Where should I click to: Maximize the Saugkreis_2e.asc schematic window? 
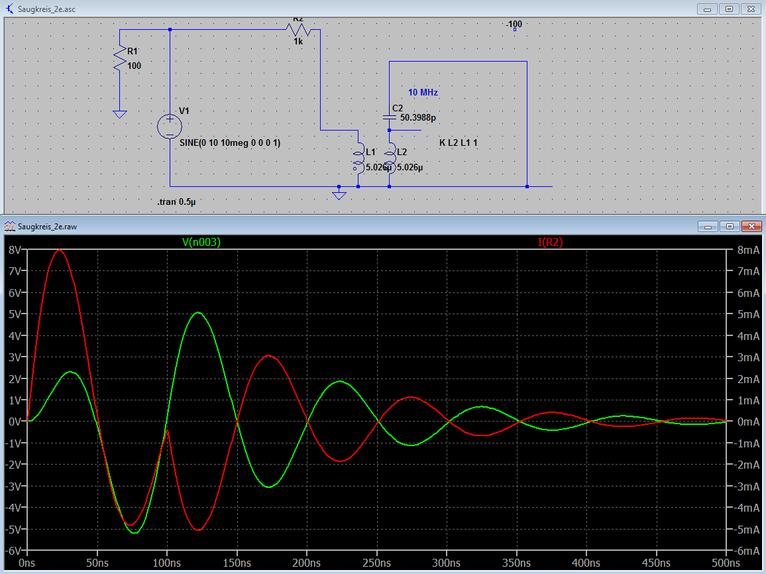point(729,9)
